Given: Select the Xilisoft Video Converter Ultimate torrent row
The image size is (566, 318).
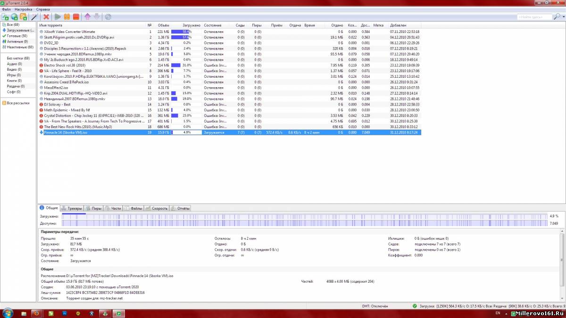Looking at the screenshot, I should [230, 32].
